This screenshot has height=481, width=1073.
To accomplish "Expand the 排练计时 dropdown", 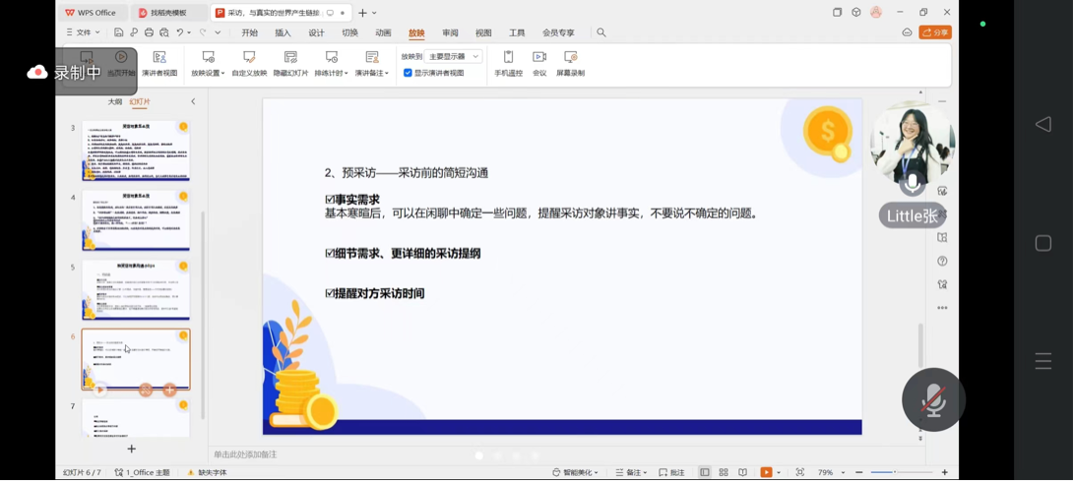I will (346, 74).
